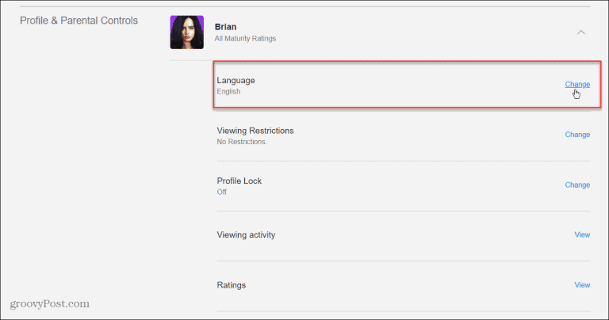Image resolution: width=609 pixels, height=320 pixels.
Task: Click the Viewing activity label
Action: click(x=246, y=234)
